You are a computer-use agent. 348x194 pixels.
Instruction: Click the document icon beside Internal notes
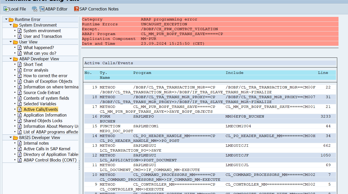pos(20,143)
